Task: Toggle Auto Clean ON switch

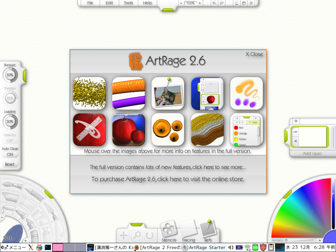Action: coord(10,155)
